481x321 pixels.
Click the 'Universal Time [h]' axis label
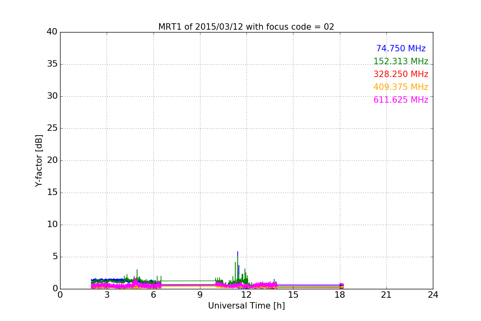click(x=246, y=306)
